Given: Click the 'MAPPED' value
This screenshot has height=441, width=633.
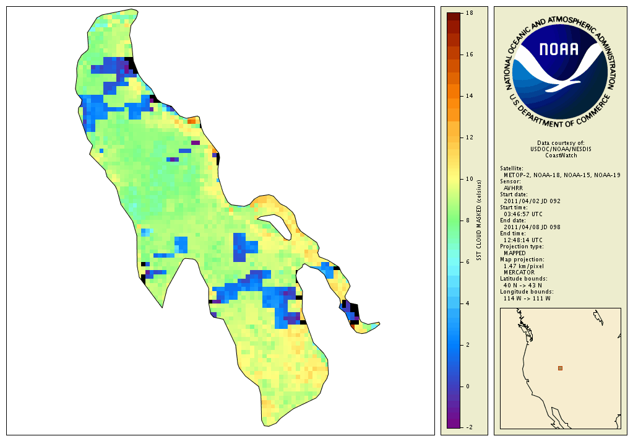Looking at the screenshot, I should click(515, 253).
